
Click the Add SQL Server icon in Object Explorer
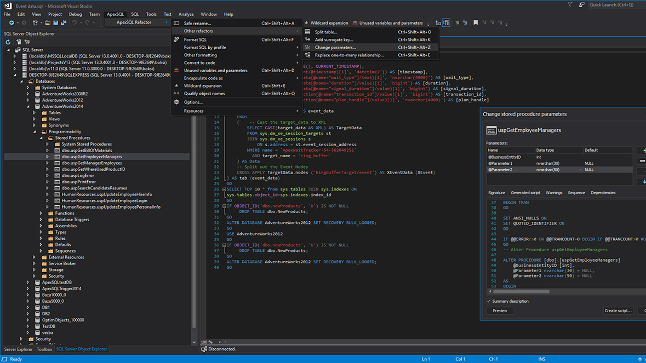19,42
